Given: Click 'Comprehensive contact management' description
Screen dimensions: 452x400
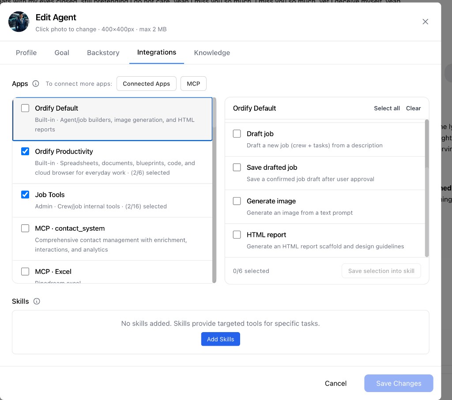Looking at the screenshot, I should point(111,245).
